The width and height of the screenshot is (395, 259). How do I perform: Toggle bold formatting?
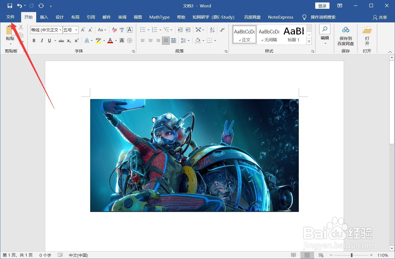[x=34, y=41]
